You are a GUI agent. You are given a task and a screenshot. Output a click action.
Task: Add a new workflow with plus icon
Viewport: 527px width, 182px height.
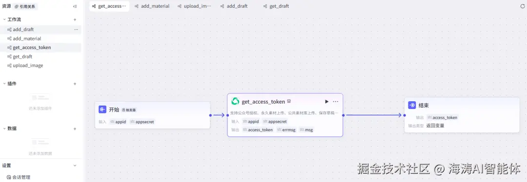[x=75, y=20]
